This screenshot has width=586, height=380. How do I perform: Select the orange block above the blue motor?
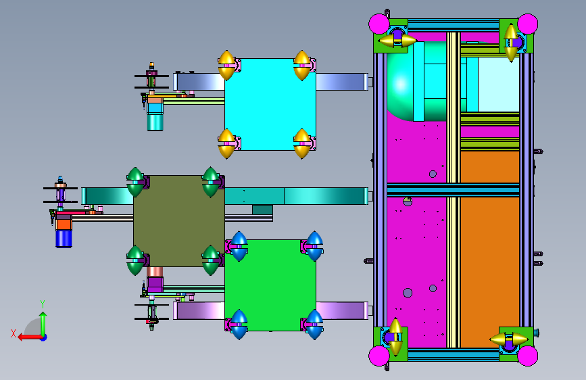(64, 224)
